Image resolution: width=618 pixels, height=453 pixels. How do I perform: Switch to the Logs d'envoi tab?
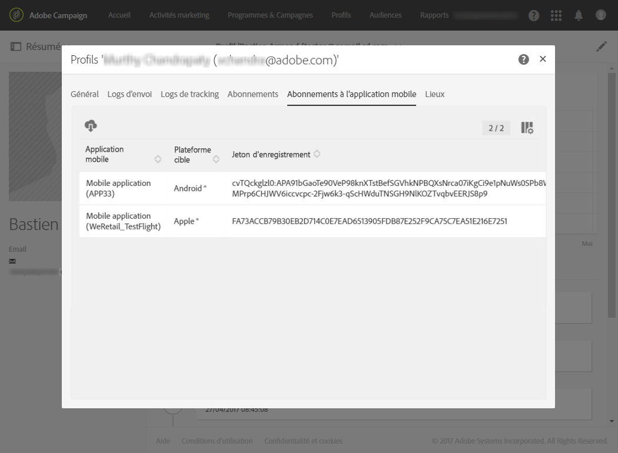click(129, 94)
